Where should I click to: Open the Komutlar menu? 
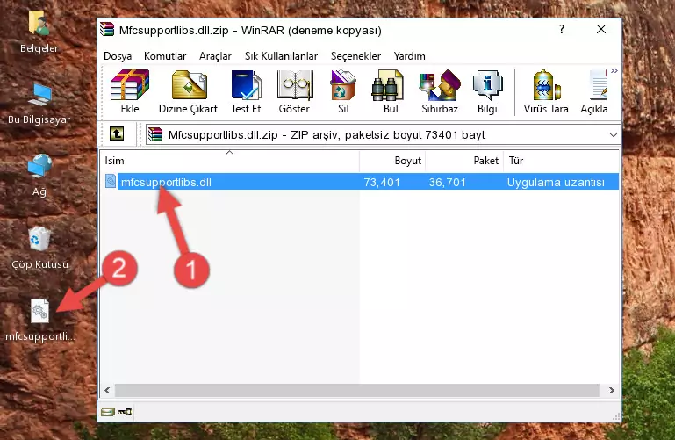[165, 56]
